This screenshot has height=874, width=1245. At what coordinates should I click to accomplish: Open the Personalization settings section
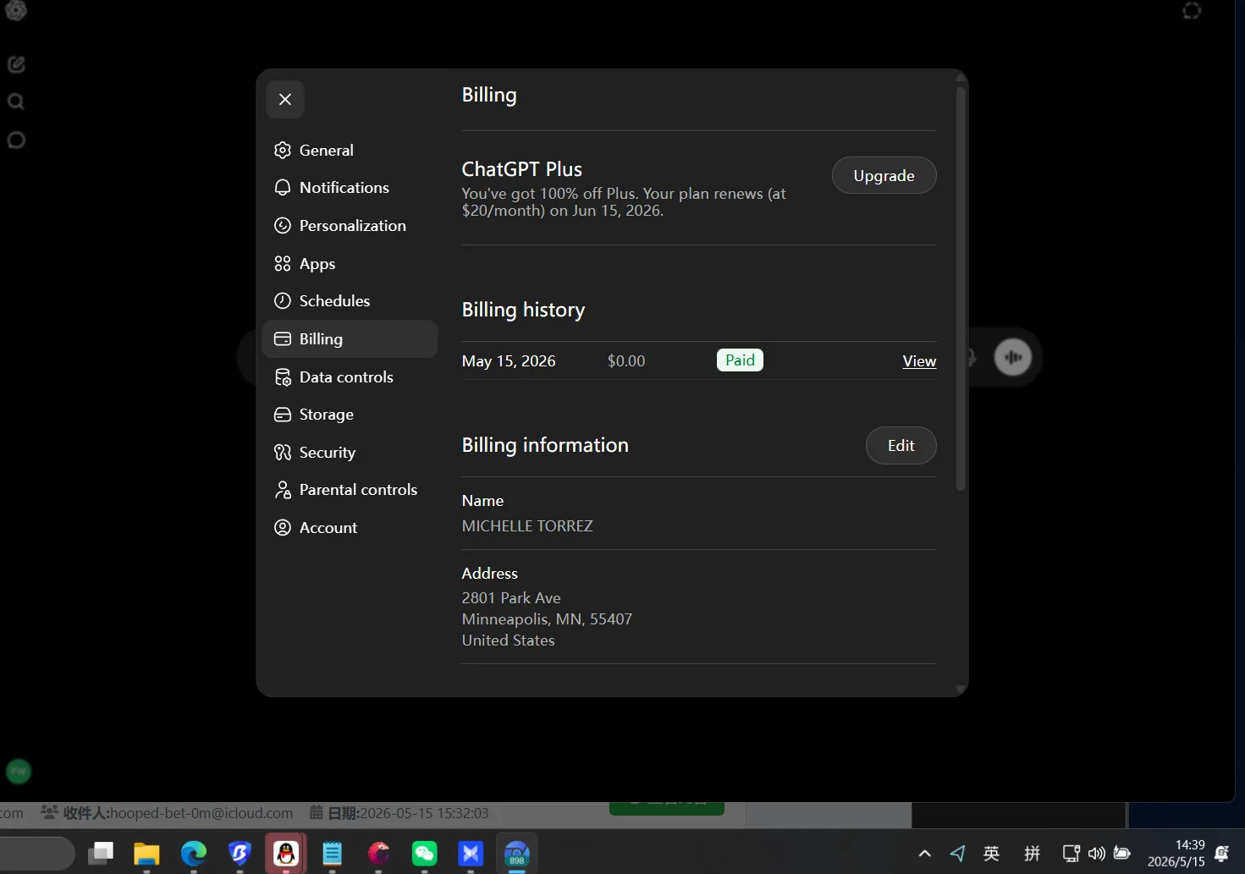(x=350, y=226)
